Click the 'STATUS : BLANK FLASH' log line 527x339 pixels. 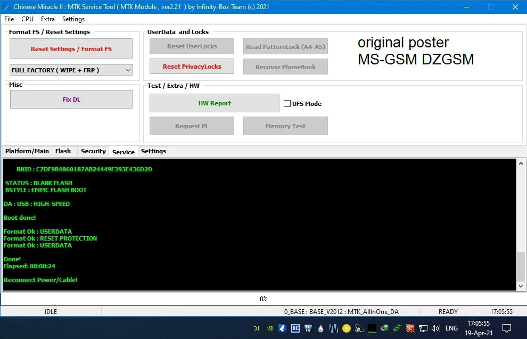tap(39, 183)
